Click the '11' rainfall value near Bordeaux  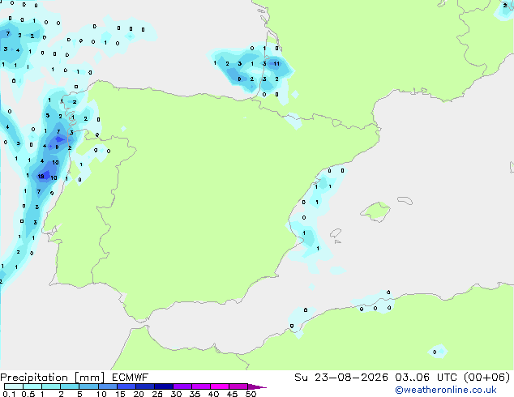tap(276, 63)
